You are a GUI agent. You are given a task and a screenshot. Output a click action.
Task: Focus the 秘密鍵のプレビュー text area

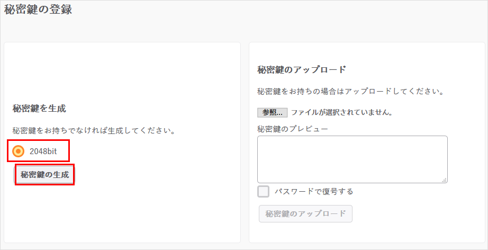352,159
